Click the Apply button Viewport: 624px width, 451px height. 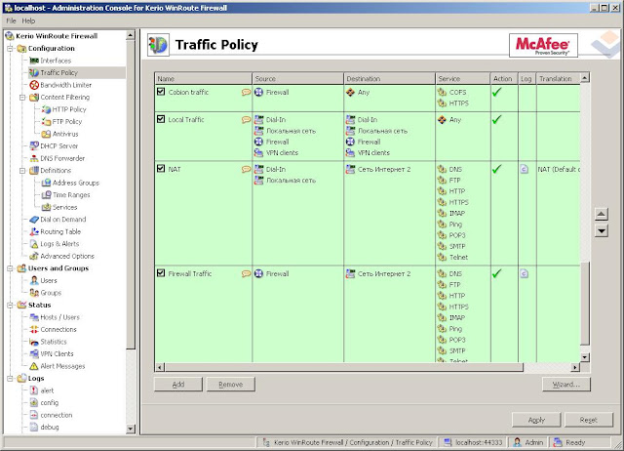(536, 420)
